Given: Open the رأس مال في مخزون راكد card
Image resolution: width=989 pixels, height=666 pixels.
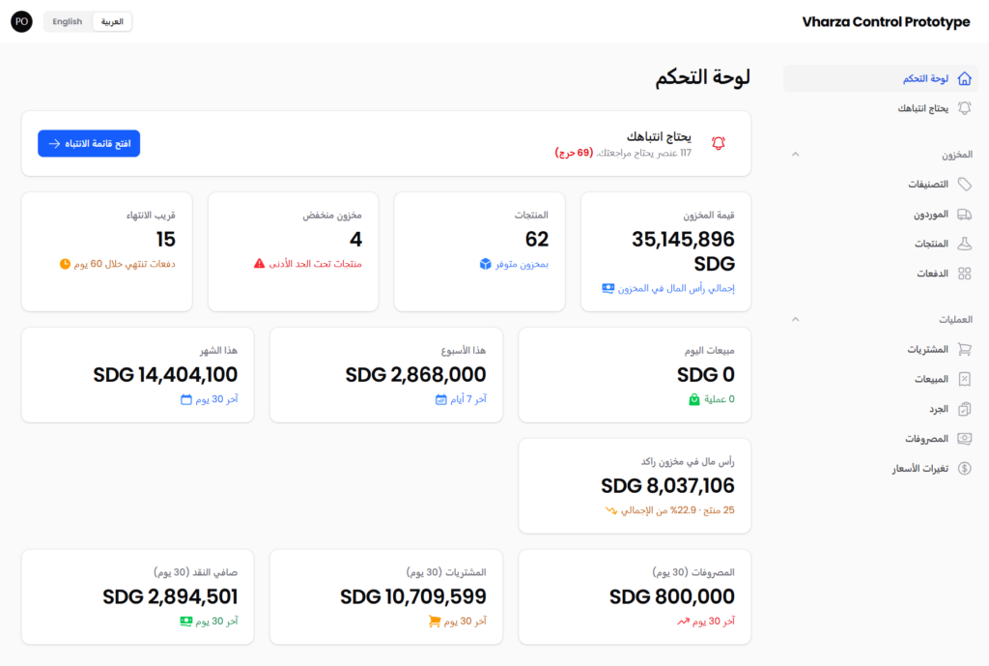Looking at the screenshot, I should click(635, 486).
